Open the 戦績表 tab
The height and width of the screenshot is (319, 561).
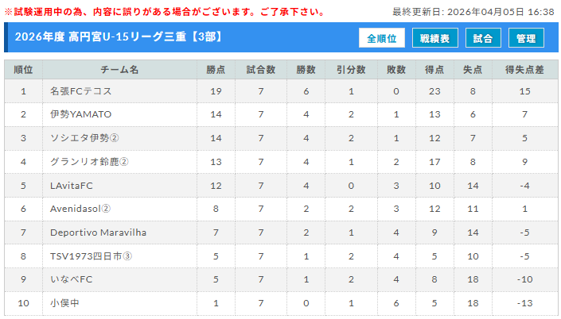point(434,38)
